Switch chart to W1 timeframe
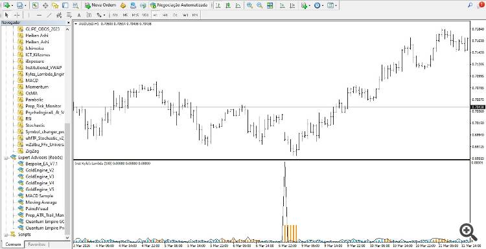The width and height of the screenshot is (486, 249). pos(185,15)
